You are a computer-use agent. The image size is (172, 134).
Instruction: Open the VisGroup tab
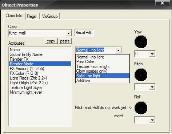tap(50, 16)
